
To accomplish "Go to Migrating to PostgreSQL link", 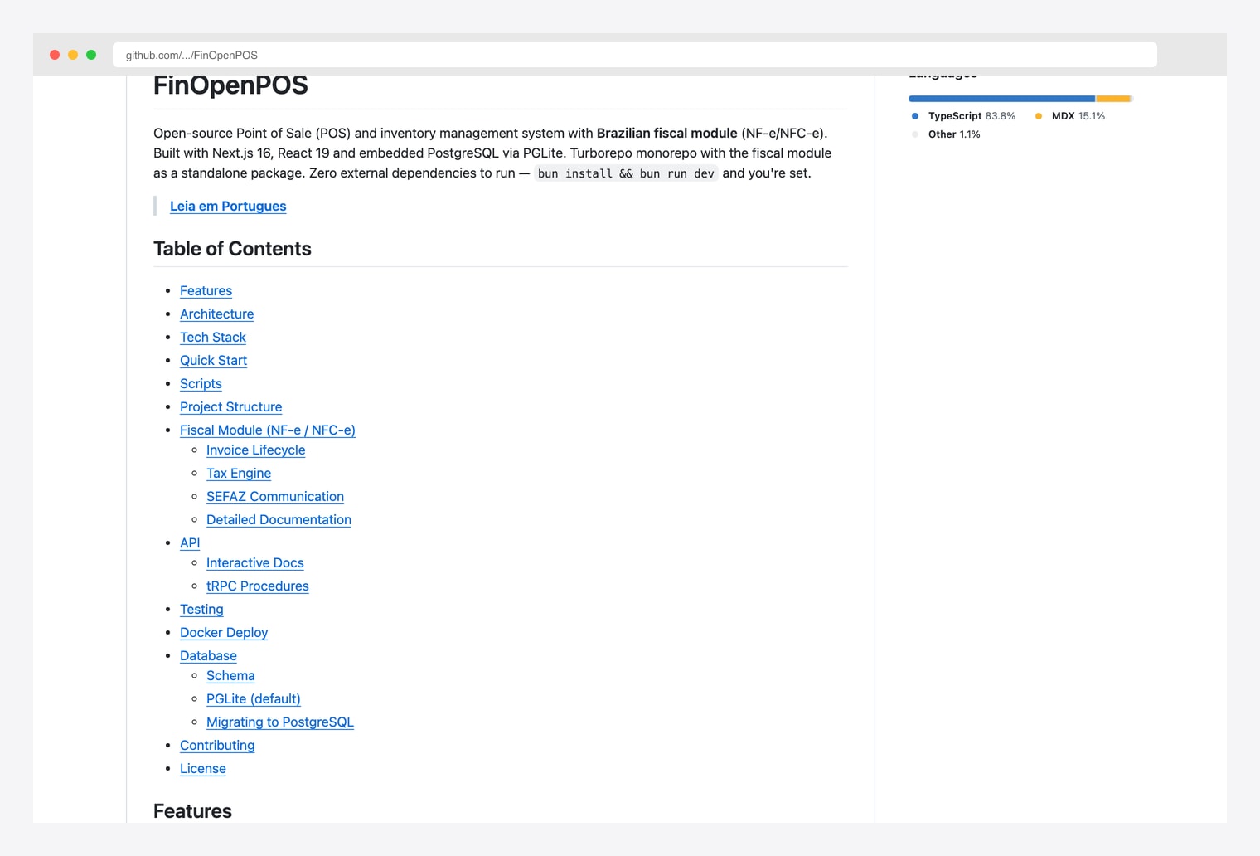I will coord(280,722).
